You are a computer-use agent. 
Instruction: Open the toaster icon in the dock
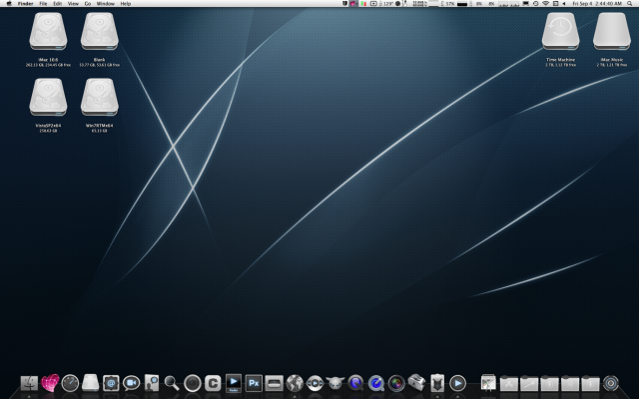click(416, 383)
